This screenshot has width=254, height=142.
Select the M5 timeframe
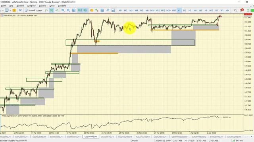[142, 10]
